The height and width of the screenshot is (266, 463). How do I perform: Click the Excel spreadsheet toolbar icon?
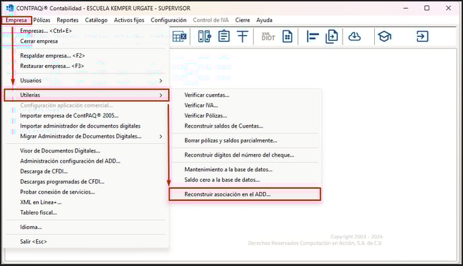click(179, 36)
